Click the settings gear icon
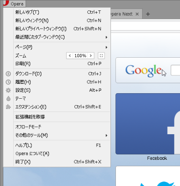The height and width of the screenshot is (186, 180). [8, 90]
